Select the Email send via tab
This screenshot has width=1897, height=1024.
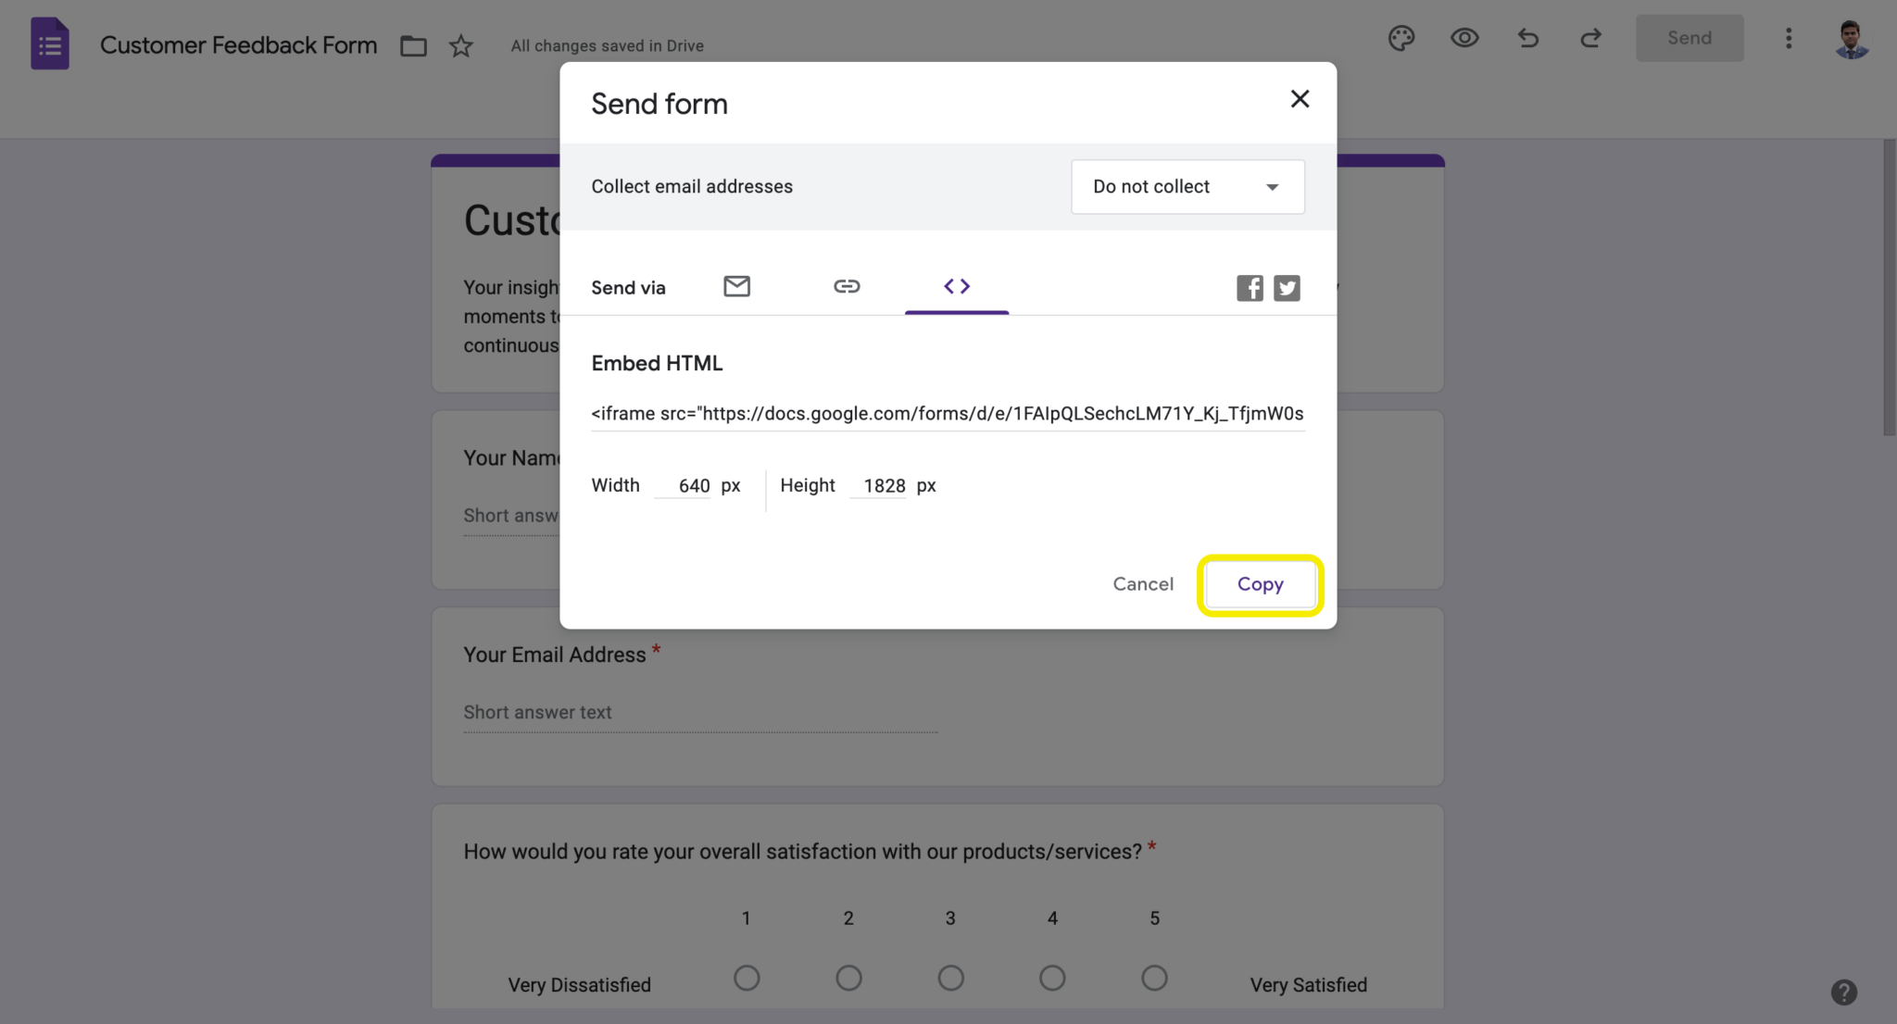click(x=736, y=286)
